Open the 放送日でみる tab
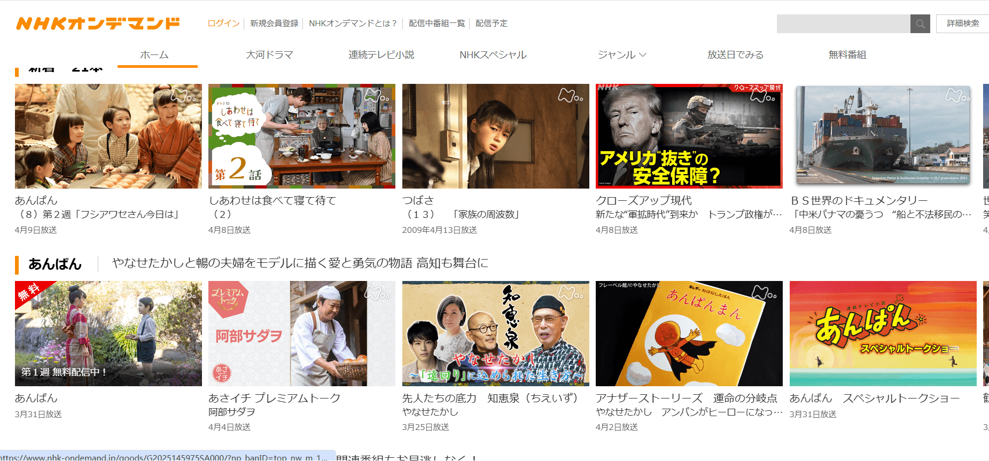 (735, 54)
